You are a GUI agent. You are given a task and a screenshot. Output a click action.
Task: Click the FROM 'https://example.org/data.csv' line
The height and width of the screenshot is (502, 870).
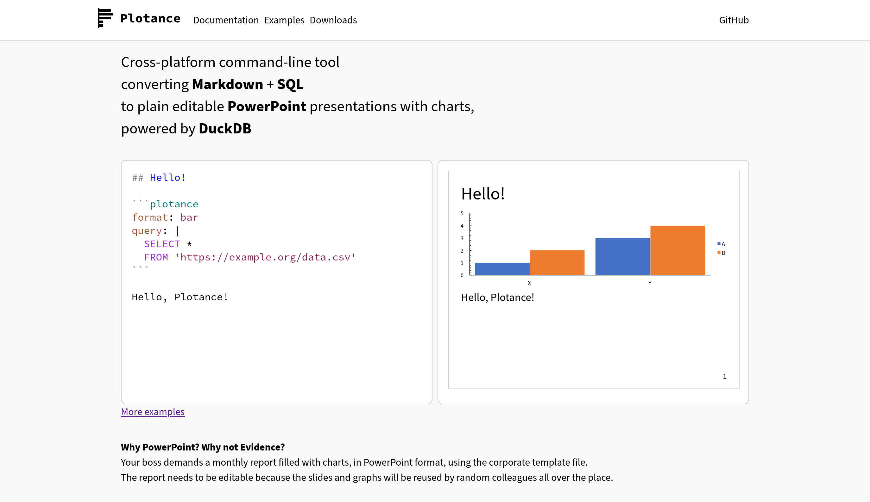point(250,257)
